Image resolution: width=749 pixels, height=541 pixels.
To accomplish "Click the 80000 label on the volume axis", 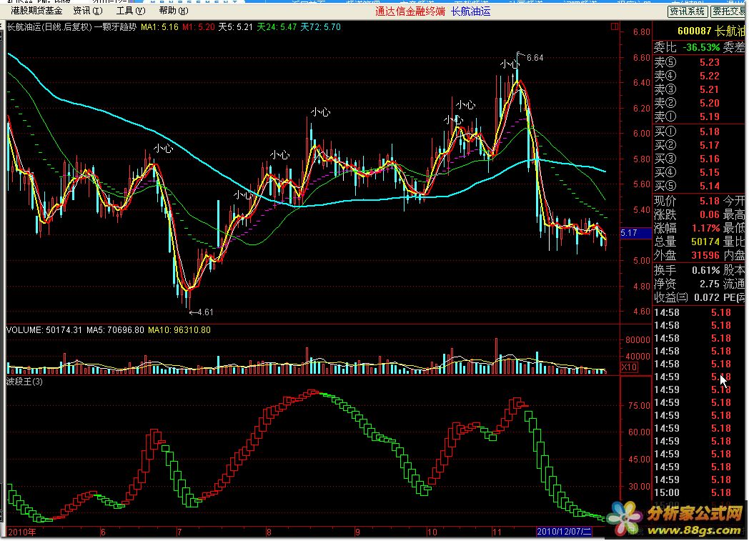I will [x=638, y=340].
